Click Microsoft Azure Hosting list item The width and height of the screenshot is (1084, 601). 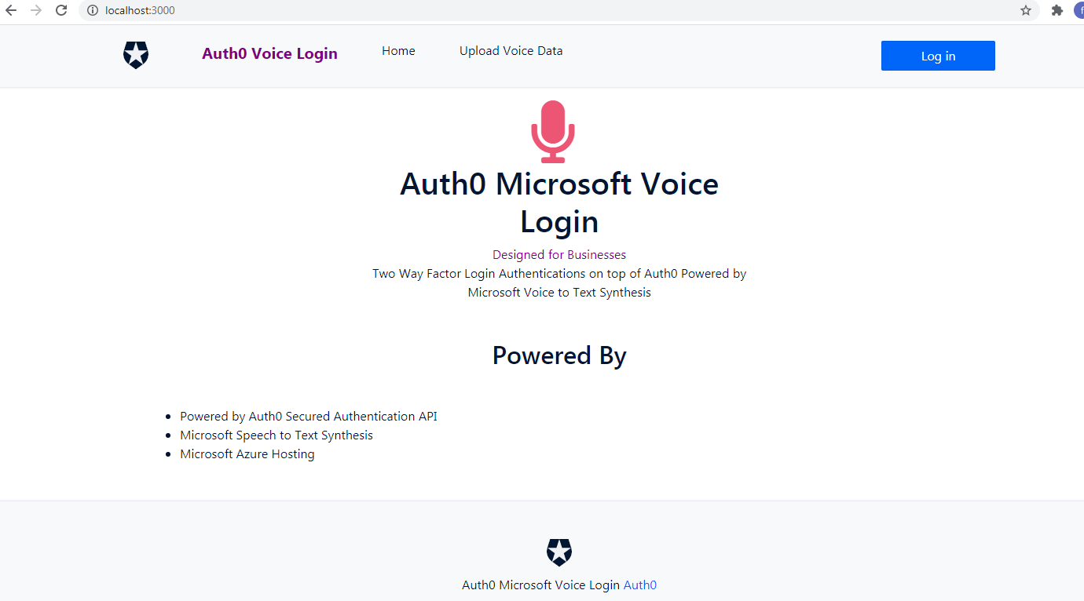click(x=247, y=453)
